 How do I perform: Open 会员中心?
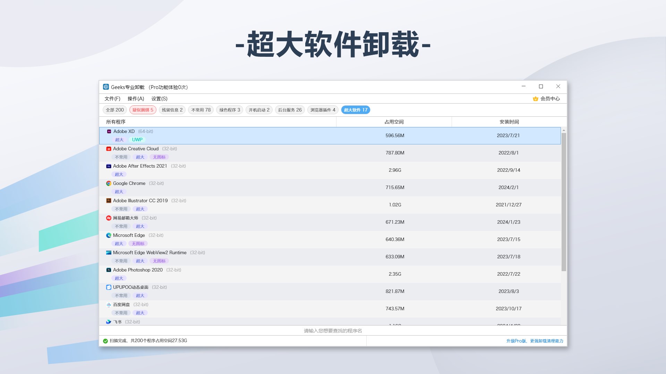click(x=550, y=98)
